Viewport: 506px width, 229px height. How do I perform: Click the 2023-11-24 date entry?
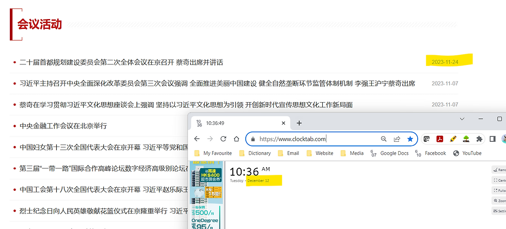click(445, 62)
